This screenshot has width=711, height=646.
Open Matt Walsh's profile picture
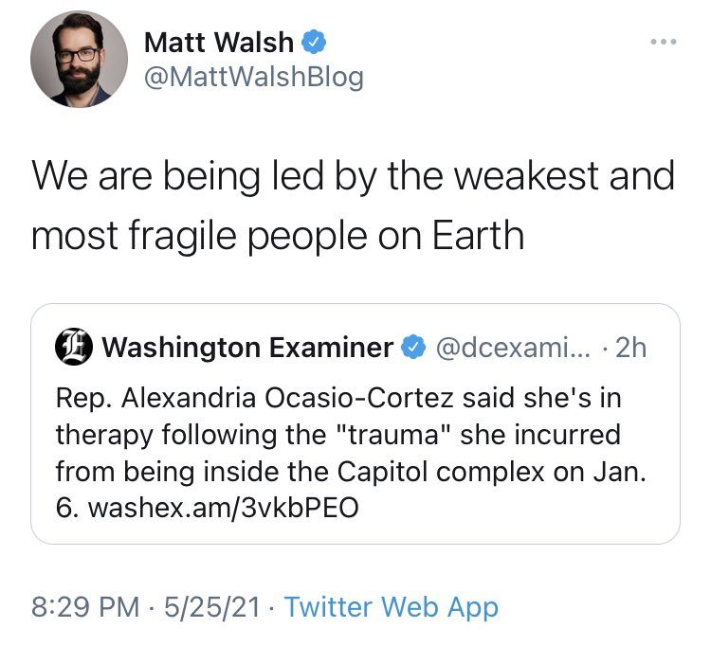tap(79, 60)
